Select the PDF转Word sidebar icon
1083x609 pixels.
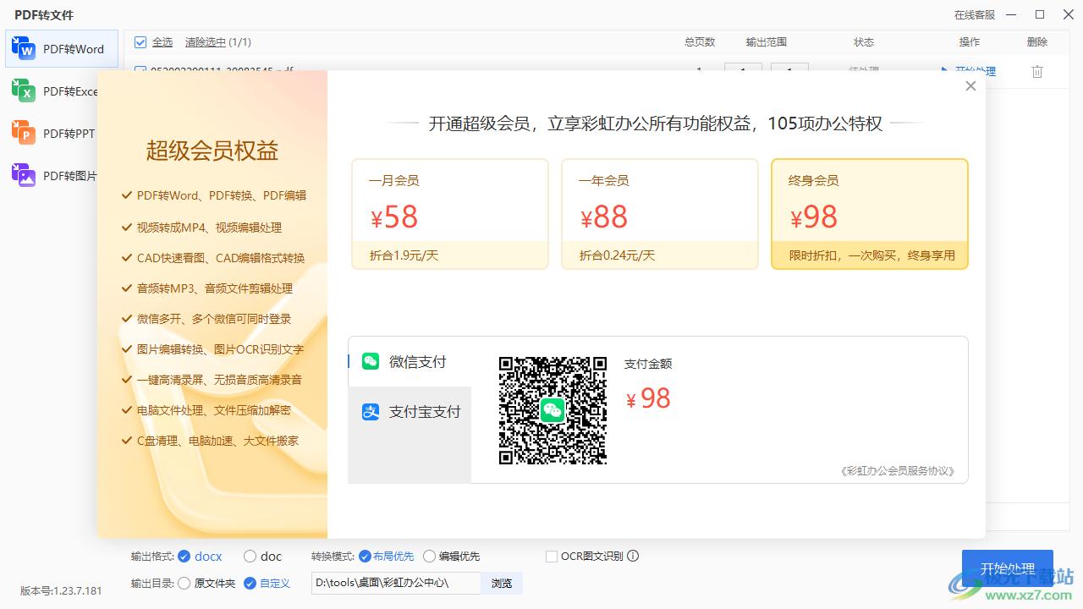pyautogui.click(x=23, y=49)
